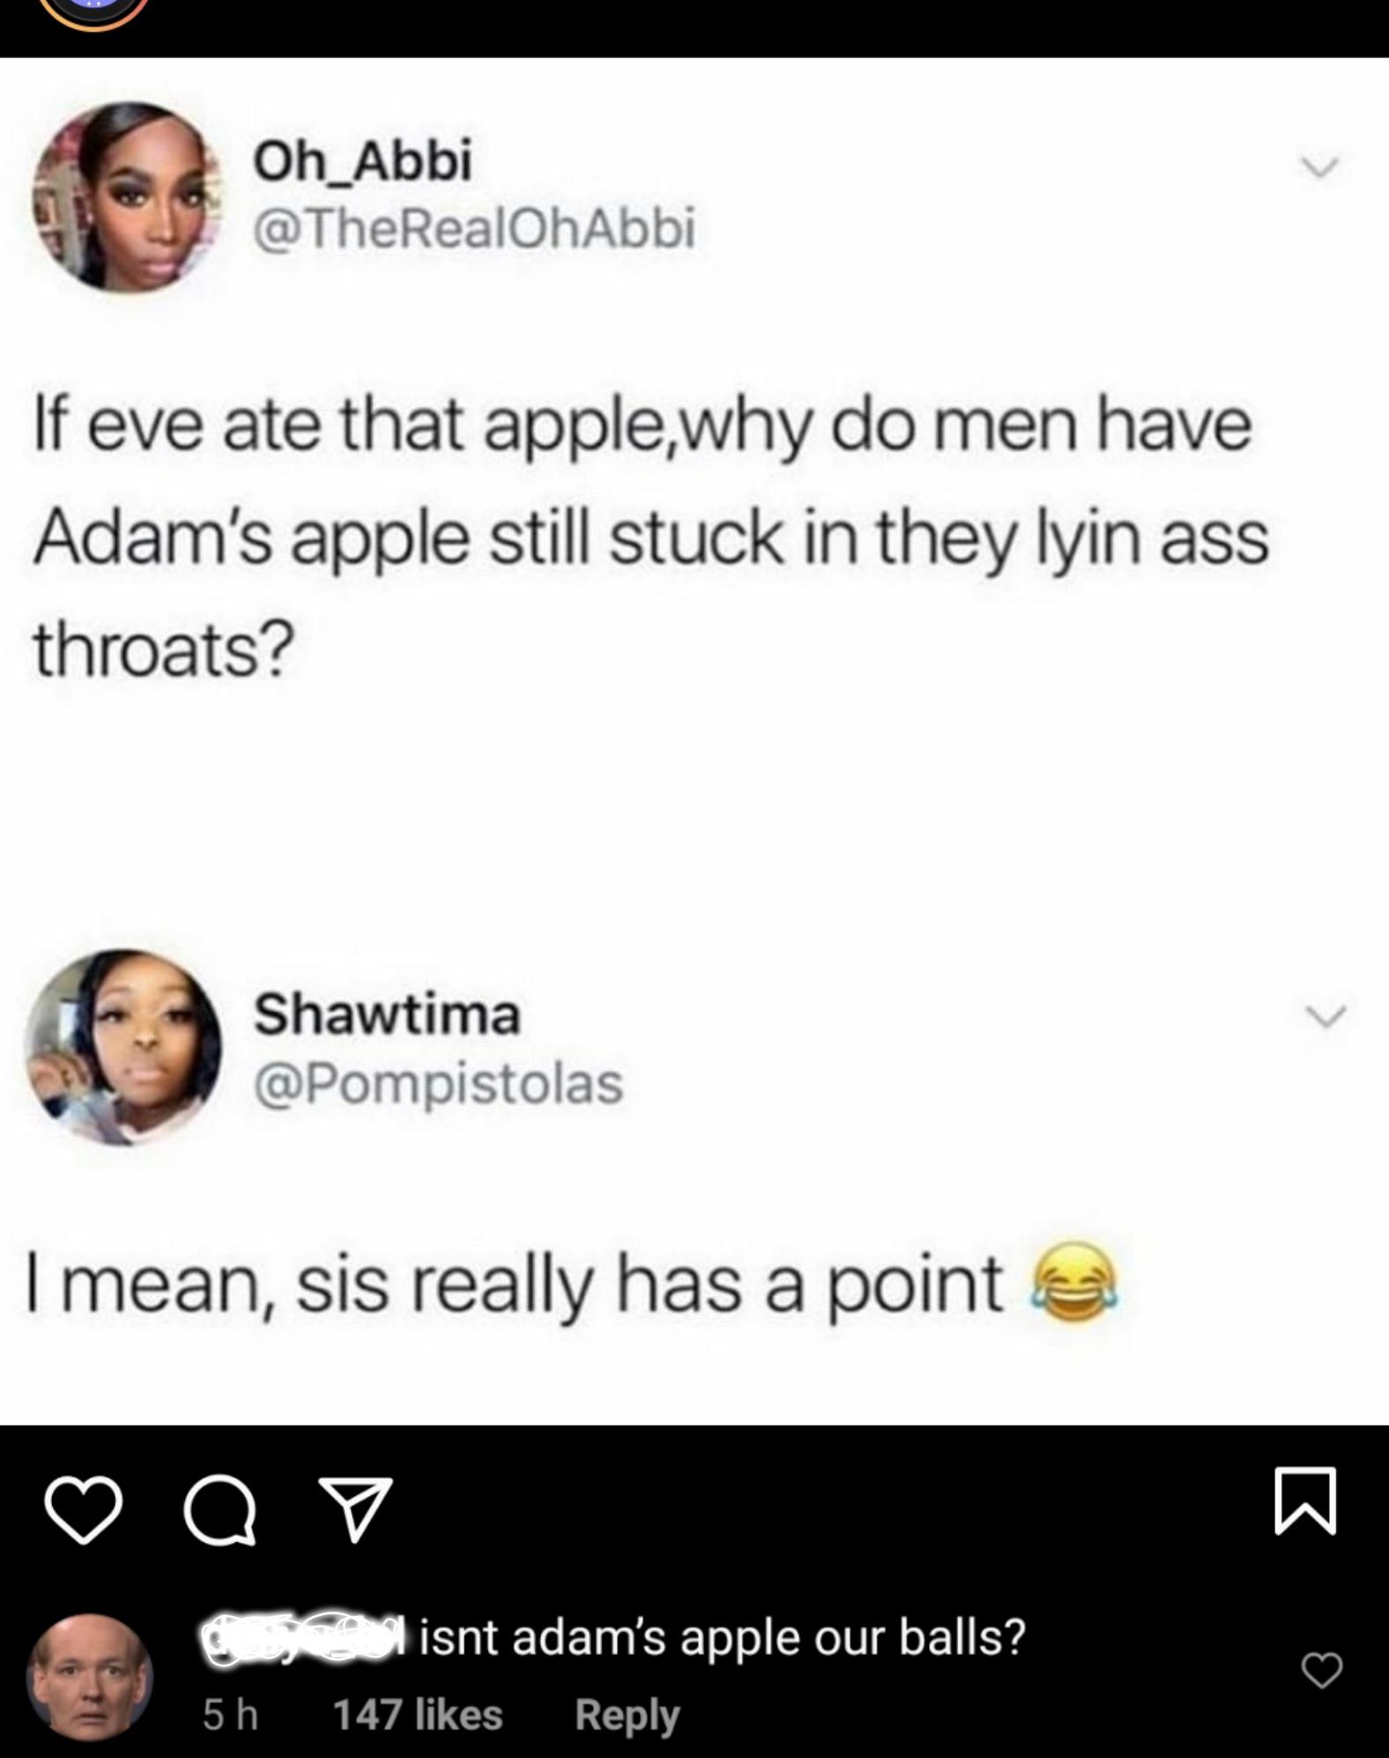Save post with bookmark icon

[x=1305, y=1502]
